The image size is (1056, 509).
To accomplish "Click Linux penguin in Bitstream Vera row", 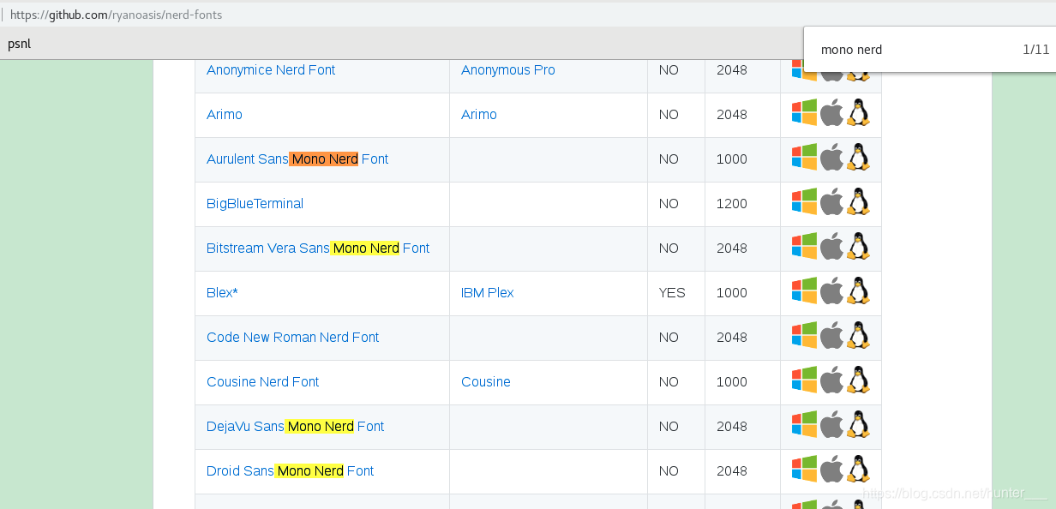I will coord(858,246).
